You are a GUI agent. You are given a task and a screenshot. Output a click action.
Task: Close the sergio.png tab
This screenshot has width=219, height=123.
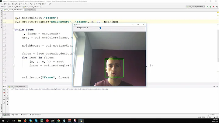pos(35,10)
